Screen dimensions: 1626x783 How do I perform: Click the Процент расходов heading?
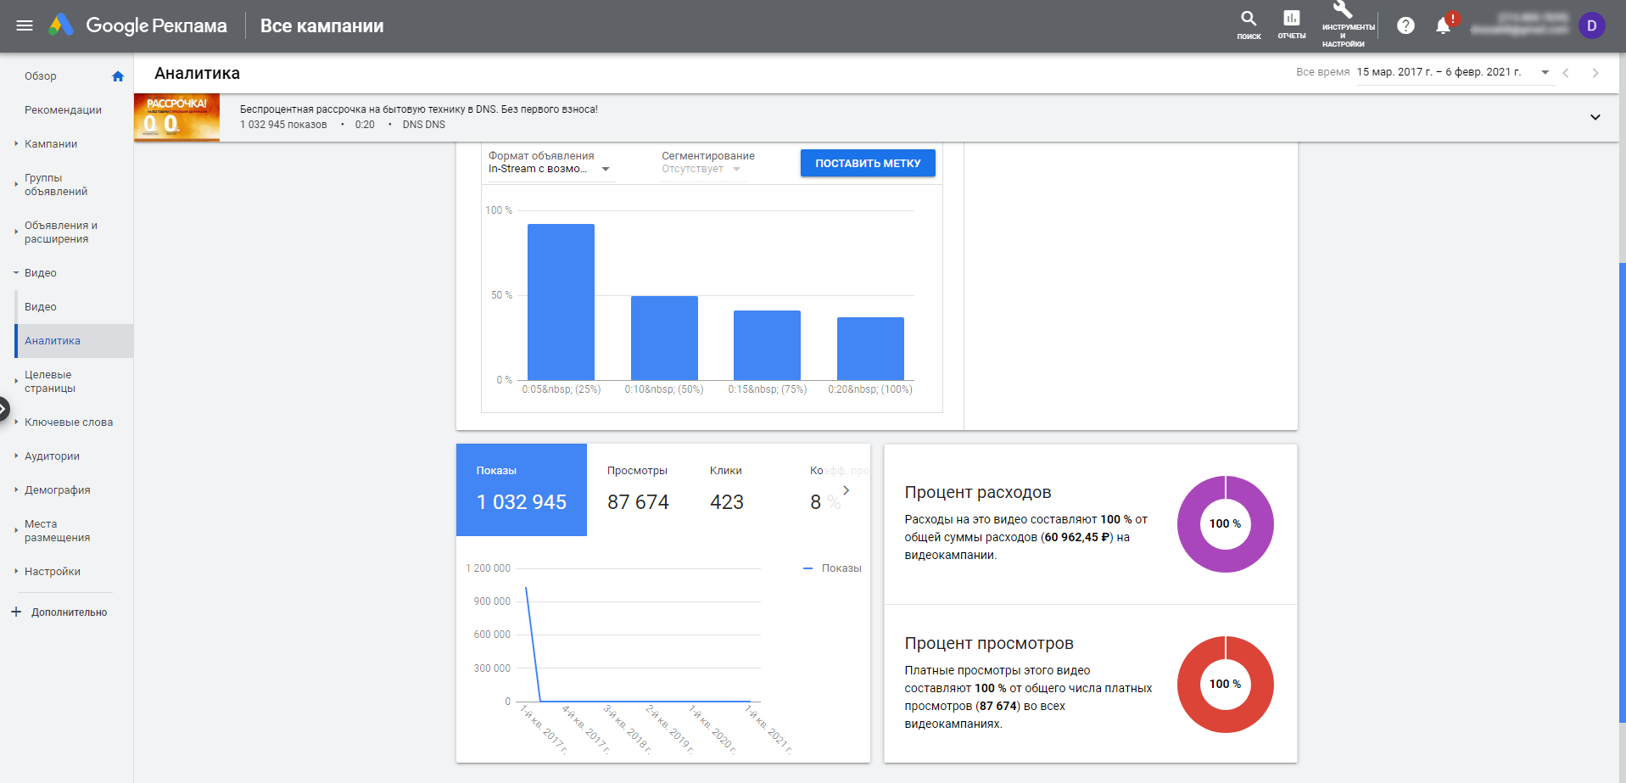click(978, 492)
